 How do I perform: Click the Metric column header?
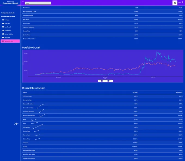[25, 92]
